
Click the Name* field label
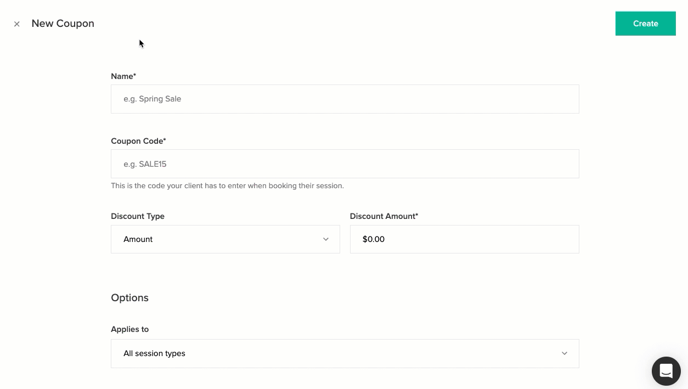click(123, 76)
